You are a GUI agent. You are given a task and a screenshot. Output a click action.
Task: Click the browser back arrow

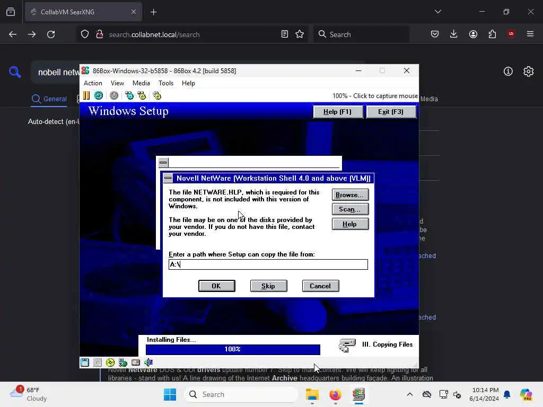[x=13, y=34]
